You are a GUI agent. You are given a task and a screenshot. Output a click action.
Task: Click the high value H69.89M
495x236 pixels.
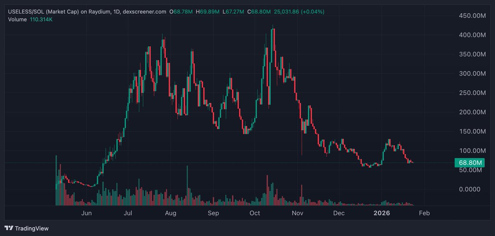point(207,12)
